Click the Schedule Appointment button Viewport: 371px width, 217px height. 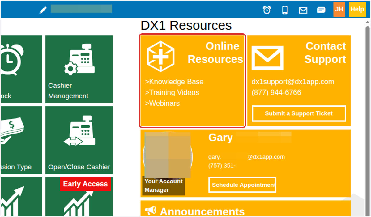[x=242, y=185]
